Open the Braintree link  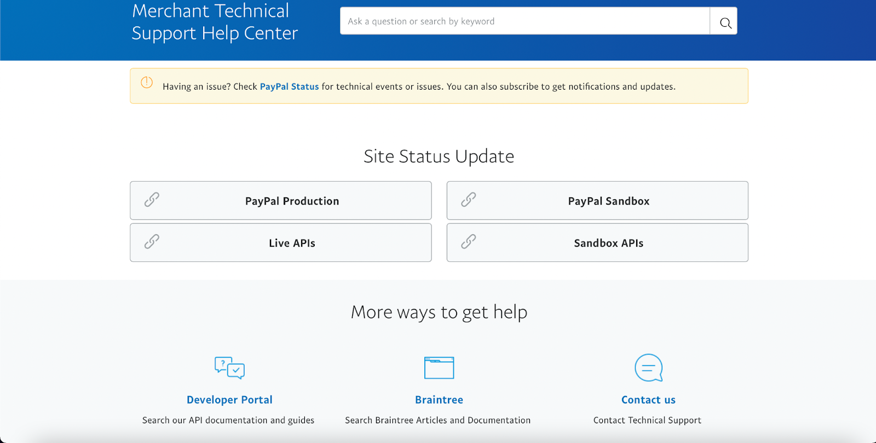439,400
